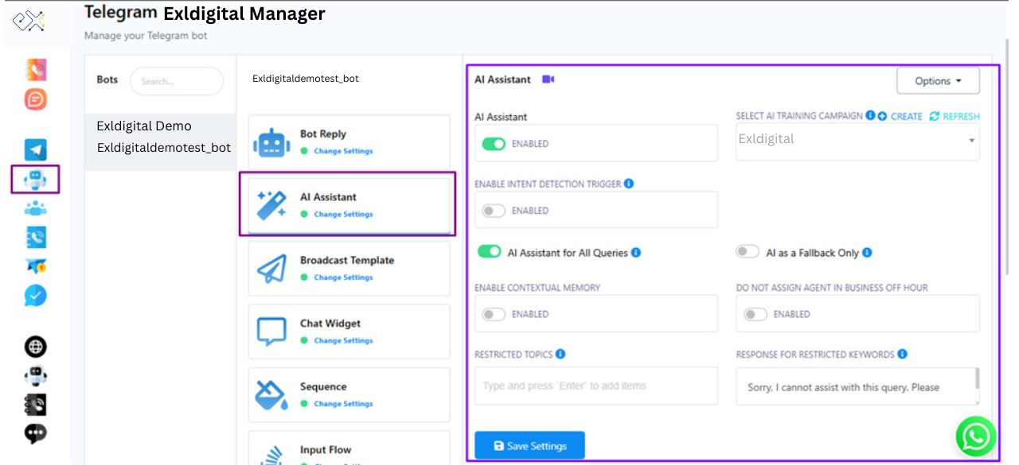Screen dimensions: 1019x465
Task: Click Change Settings under Chat Widget
Action: pyautogui.click(x=343, y=340)
